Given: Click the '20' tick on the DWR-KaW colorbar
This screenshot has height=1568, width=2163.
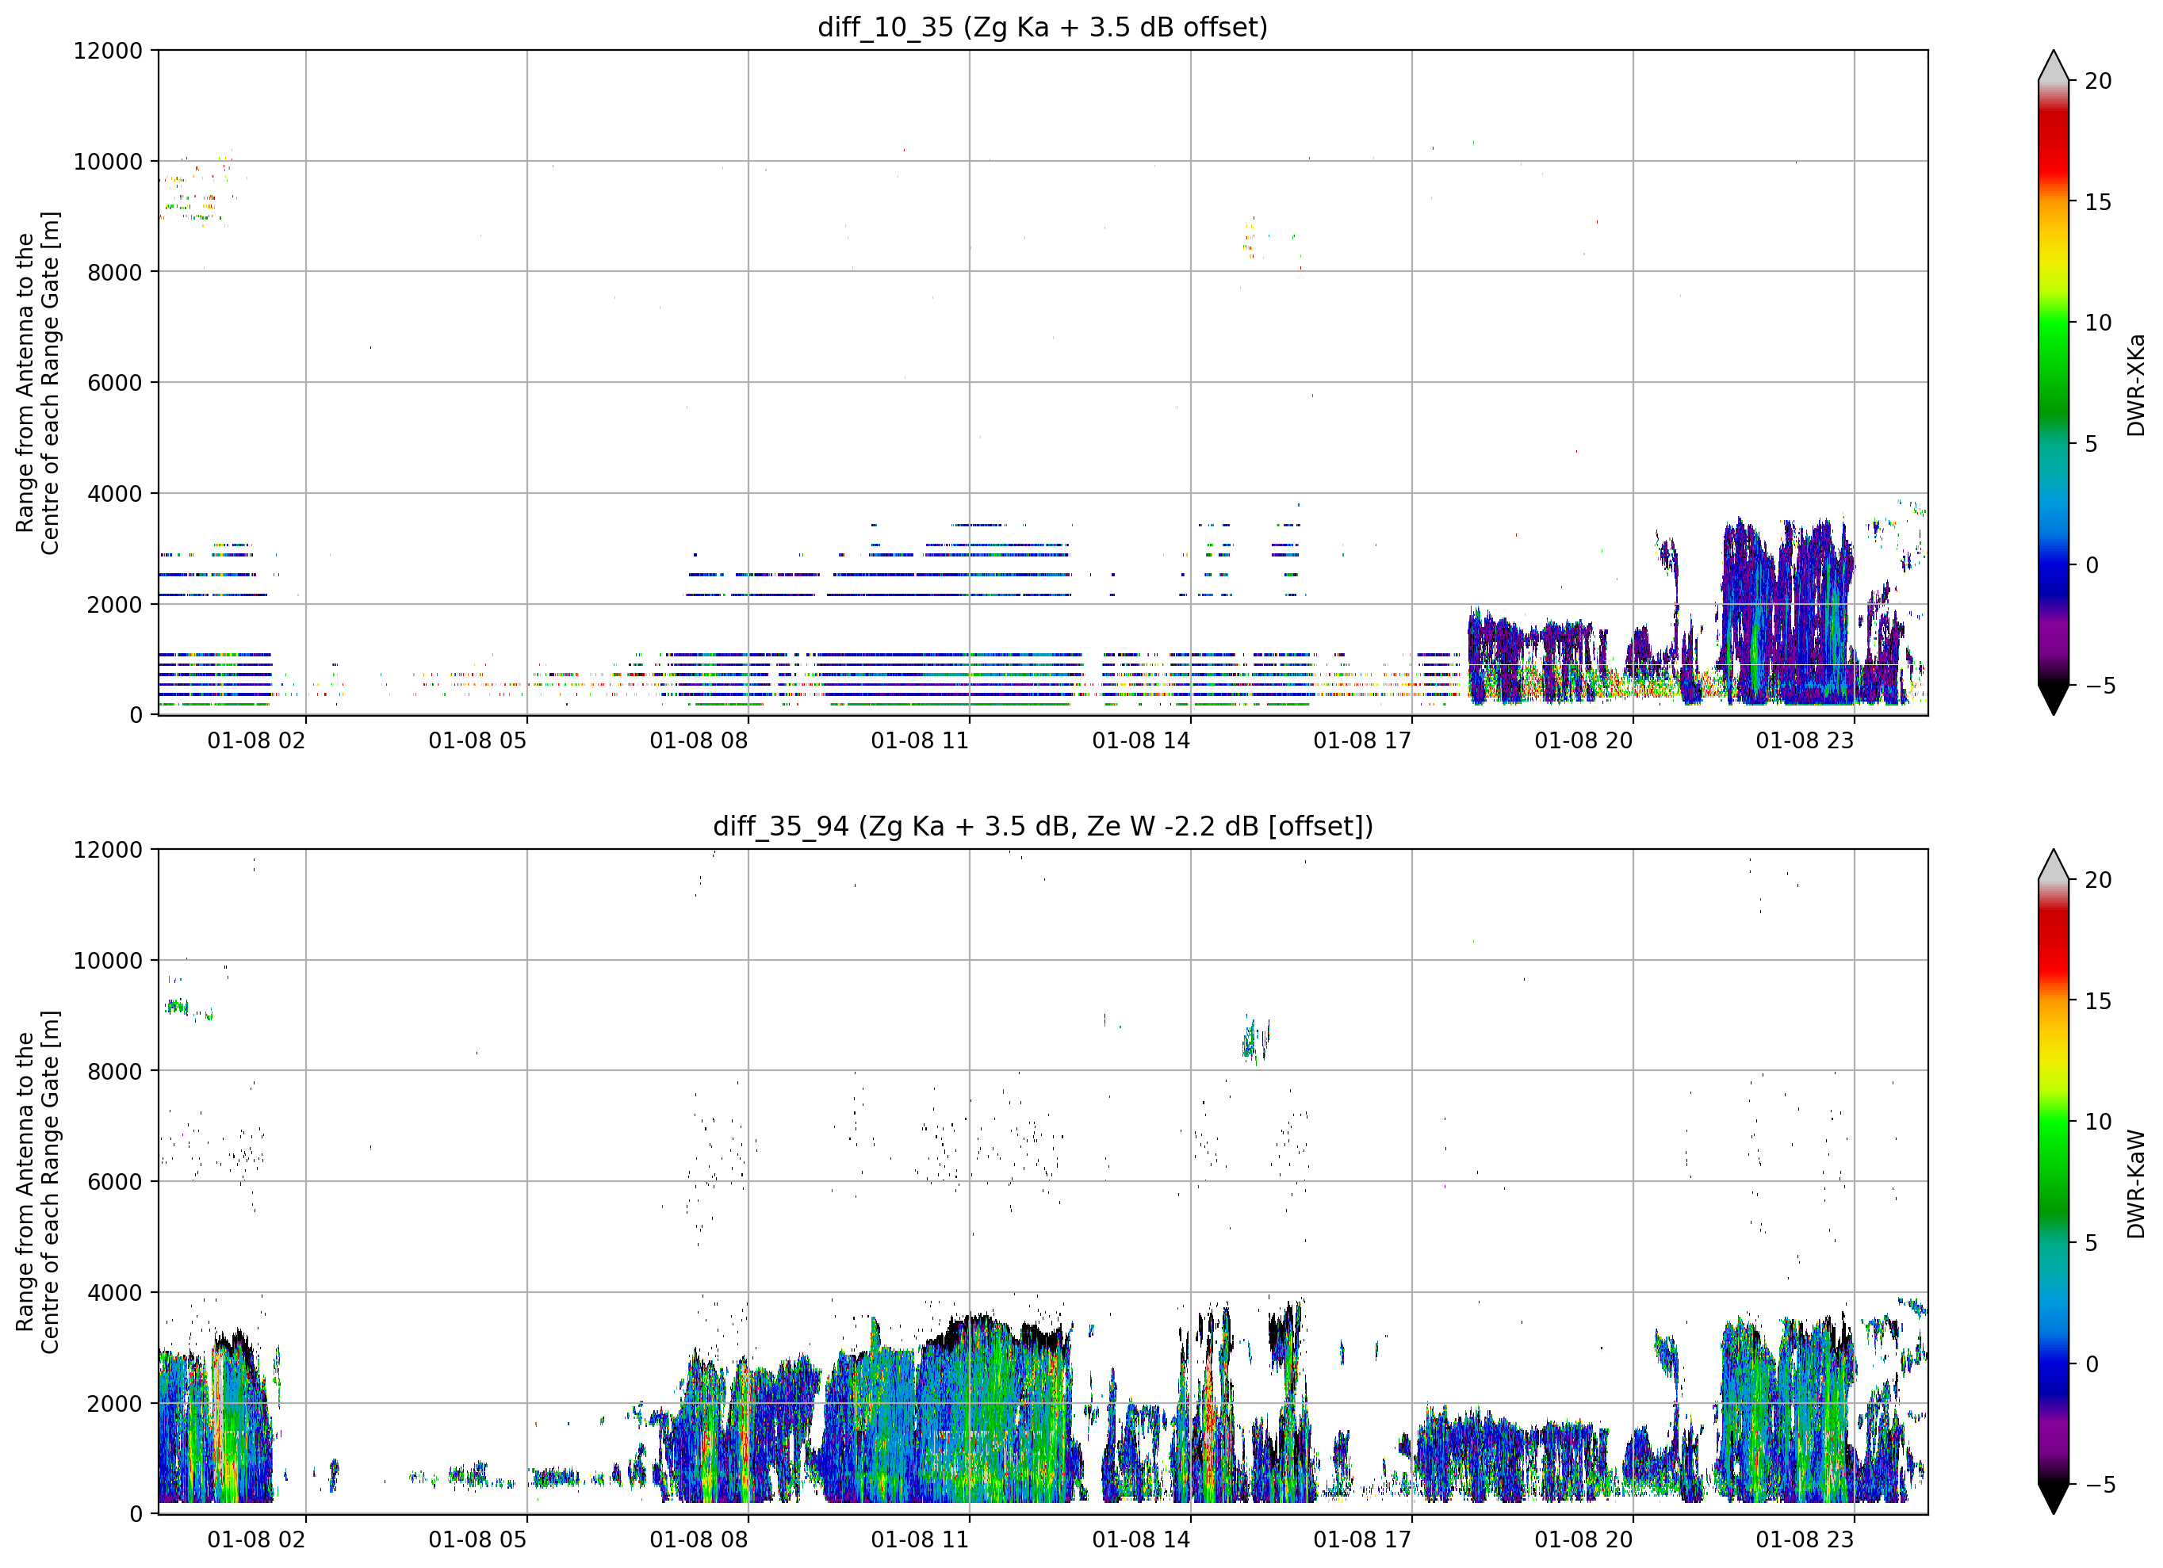Looking at the screenshot, I should click(2098, 881).
